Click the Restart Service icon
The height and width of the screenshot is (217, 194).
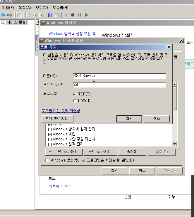[86, 15]
